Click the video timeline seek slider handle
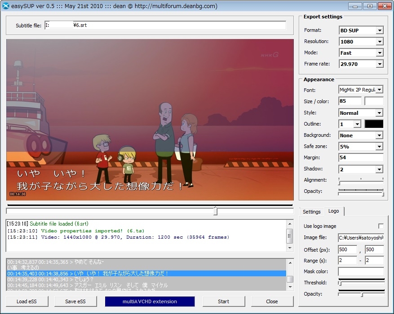 click(x=215, y=211)
